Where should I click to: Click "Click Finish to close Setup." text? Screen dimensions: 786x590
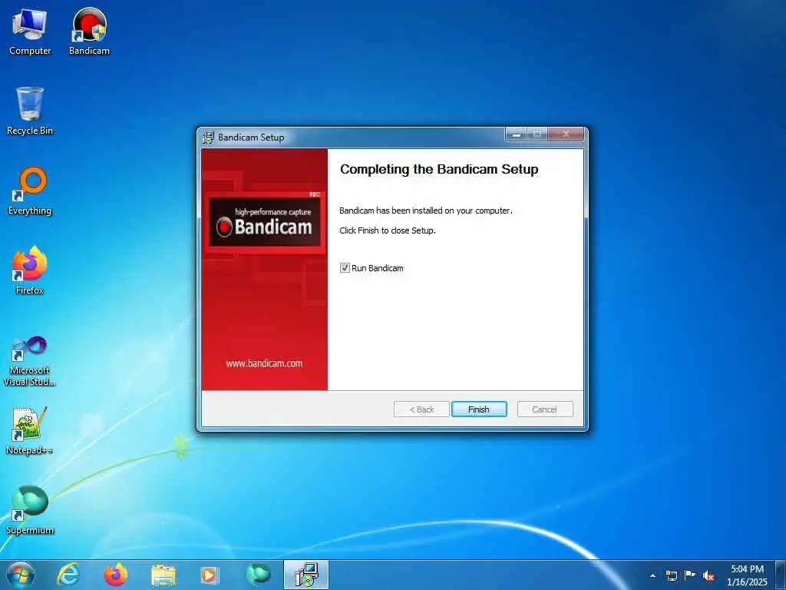pyautogui.click(x=388, y=230)
